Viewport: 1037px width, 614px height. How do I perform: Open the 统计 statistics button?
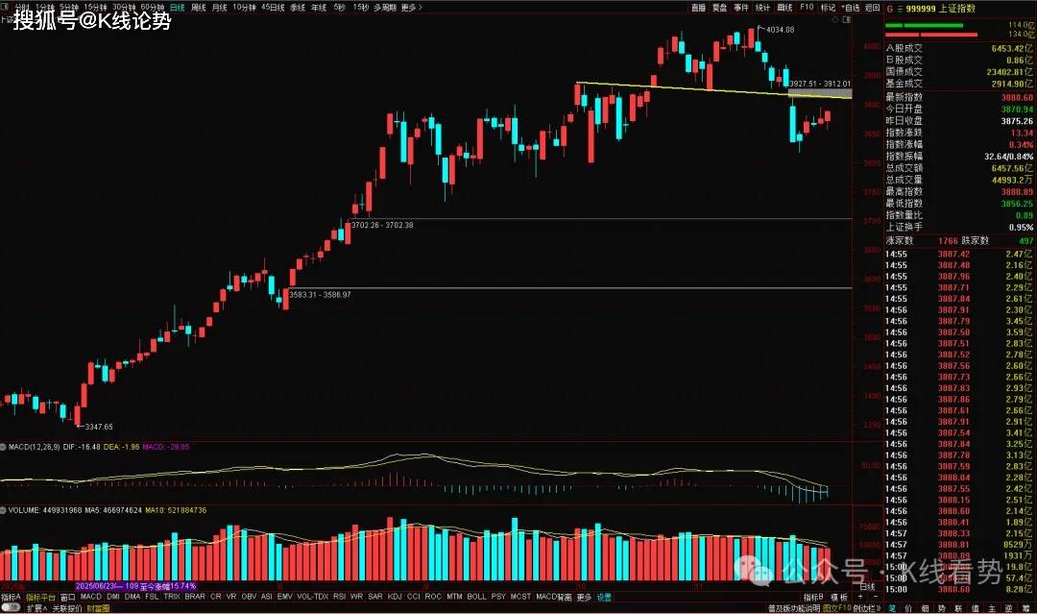[x=762, y=8]
